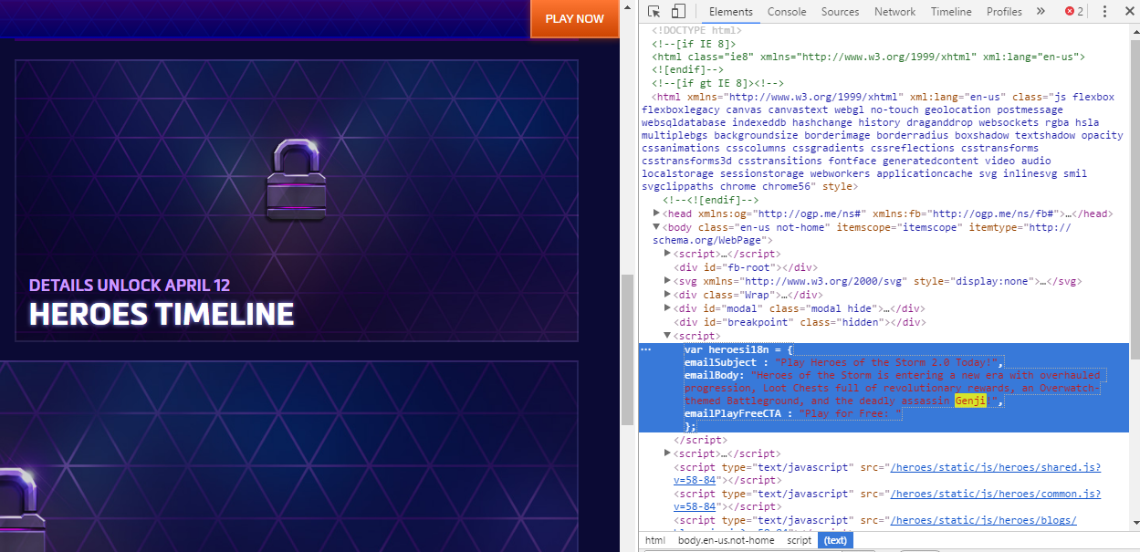Click the HEROES TIMELINE heading

point(162,314)
